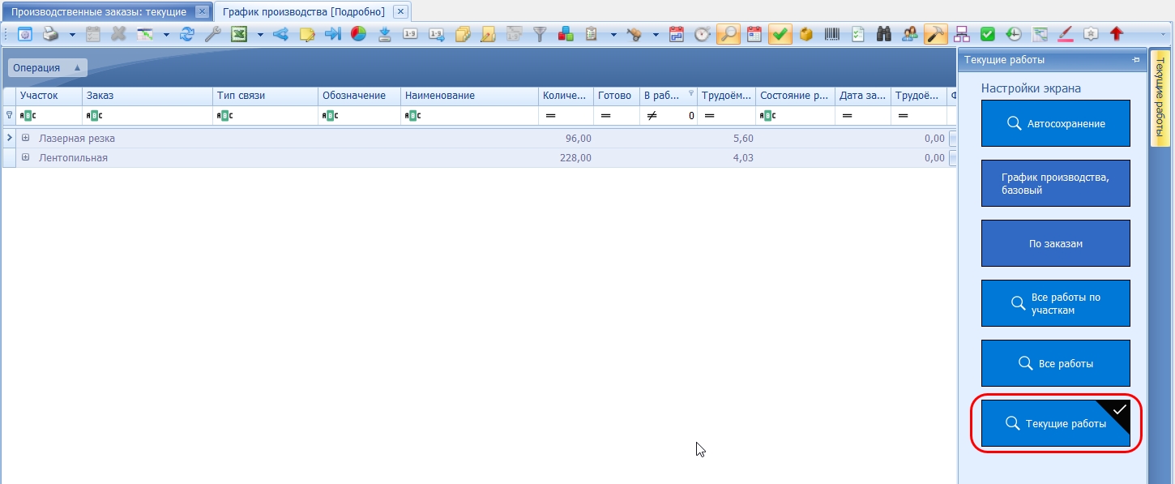Image resolution: width=1175 pixels, height=484 pixels.
Task: Click the stopwatch icon in the toolbar
Action: [x=703, y=34]
